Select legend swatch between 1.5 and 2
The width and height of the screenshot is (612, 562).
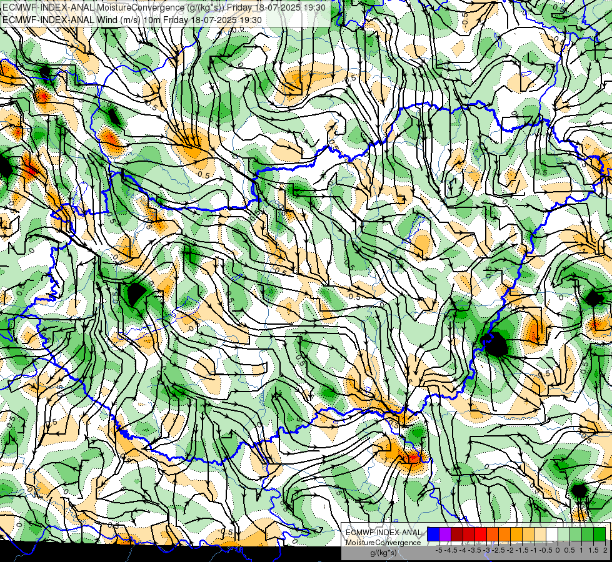[x=599, y=534]
